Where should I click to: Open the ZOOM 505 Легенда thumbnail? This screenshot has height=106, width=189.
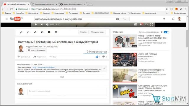125,59
